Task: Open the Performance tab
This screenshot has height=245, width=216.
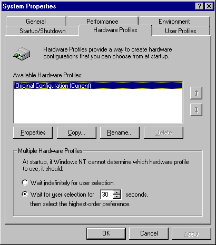Action: pos(102,22)
